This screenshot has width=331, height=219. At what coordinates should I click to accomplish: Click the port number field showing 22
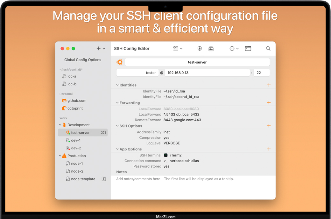[x=262, y=73]
